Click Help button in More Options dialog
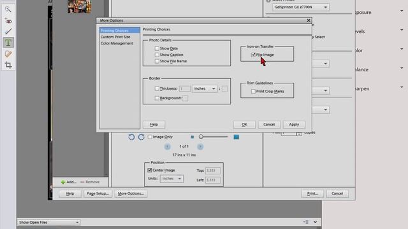The width and height of the screenshot is (408, 229). point(154,125)
